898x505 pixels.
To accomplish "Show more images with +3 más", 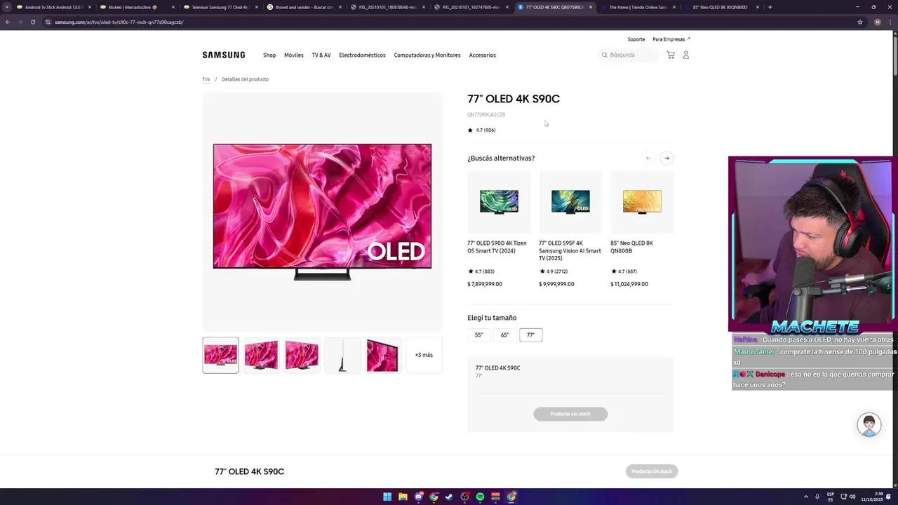I will [x=424, y=355].
